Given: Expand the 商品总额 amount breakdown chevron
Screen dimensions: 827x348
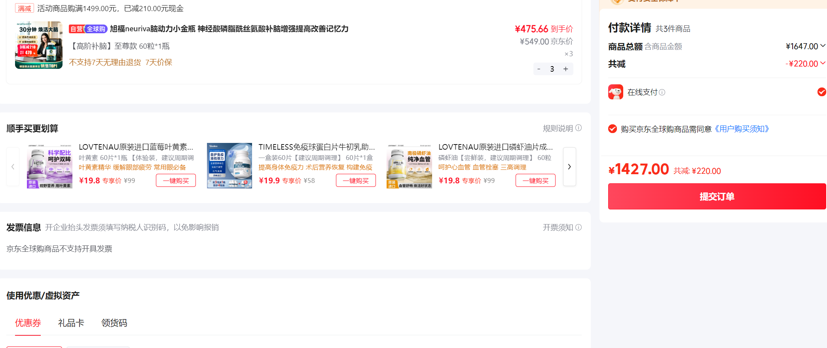Looking at the screenshot, I should [823, 46].
